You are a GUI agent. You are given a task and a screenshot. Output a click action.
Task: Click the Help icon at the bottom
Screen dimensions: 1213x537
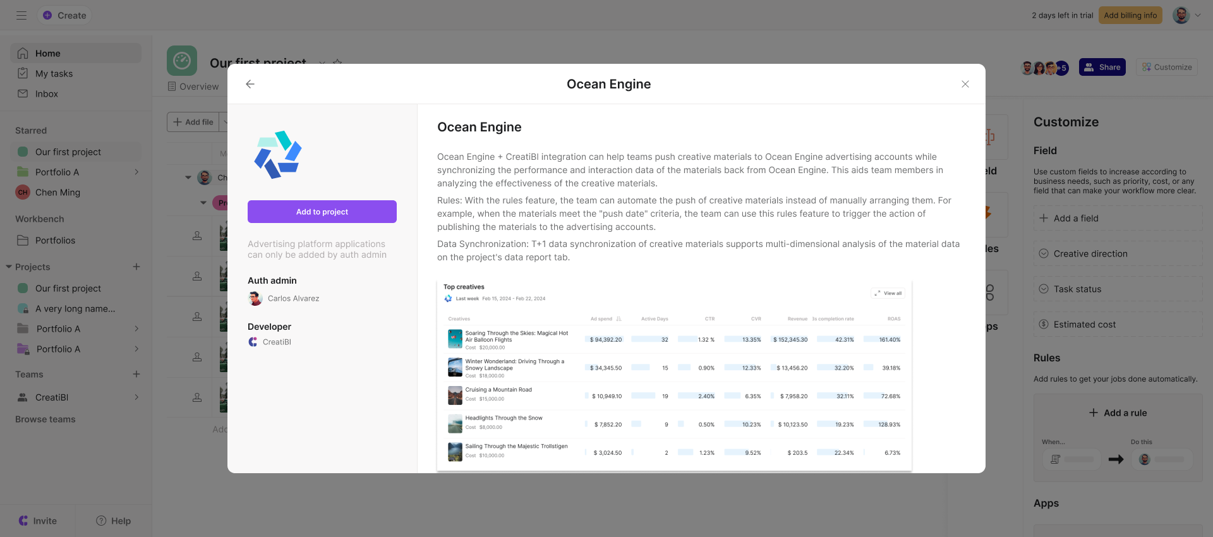(x=101, y=521)
